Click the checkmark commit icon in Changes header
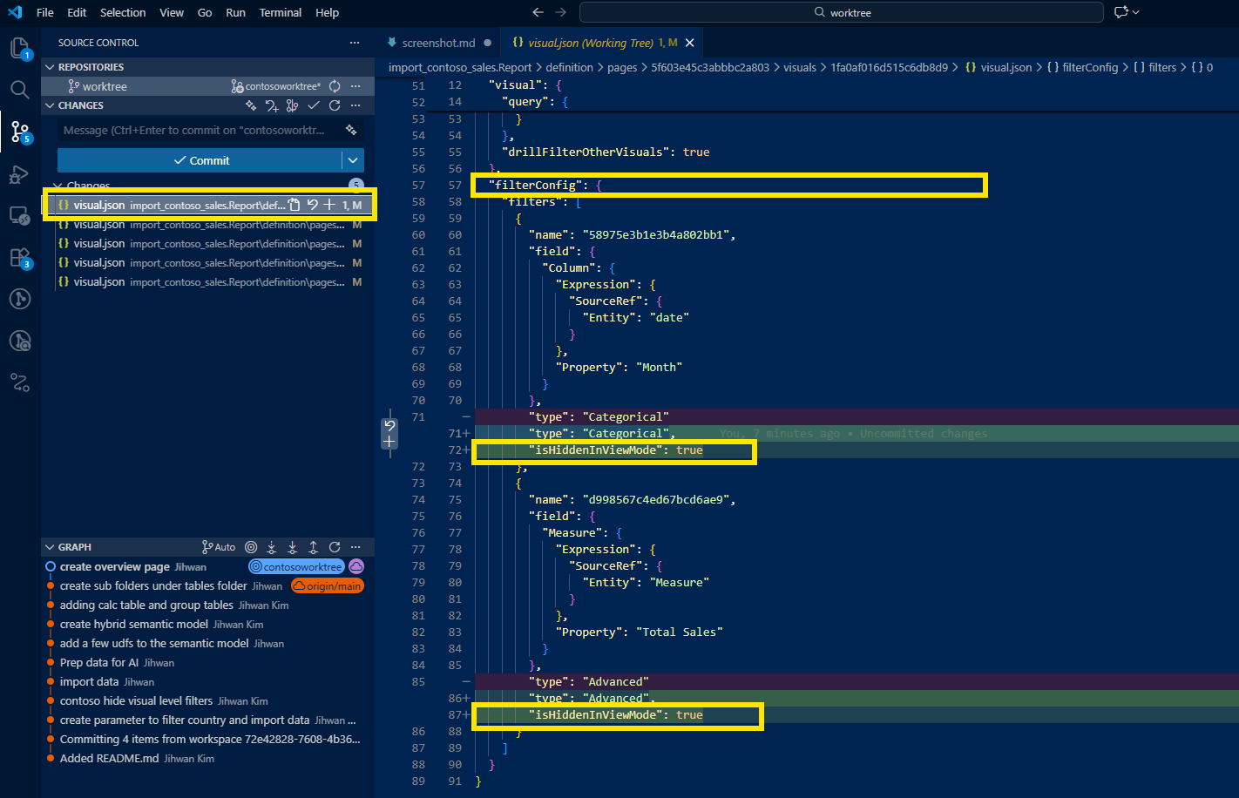Screen dimensions: 1239x798 (x=314, y=105)
